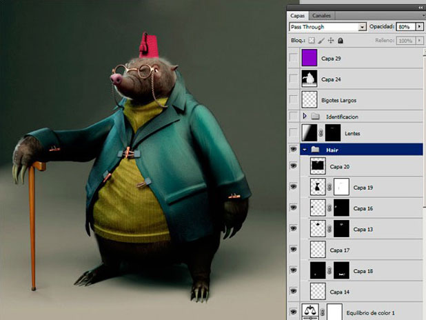Hide the Equilibrio de color 1 layer
426x320 pixels.
294,312
